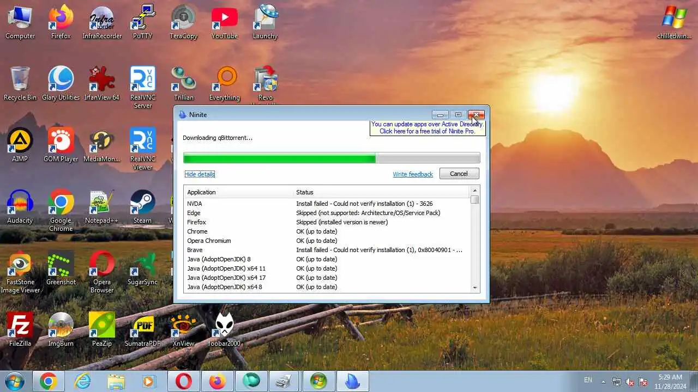The image size is (698, 392).
Task: Click the XnView desktop icon
Action: click(x=184, y=329)
